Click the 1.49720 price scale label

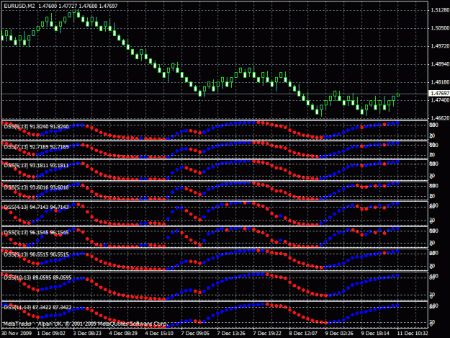click(x=440, y=46)
